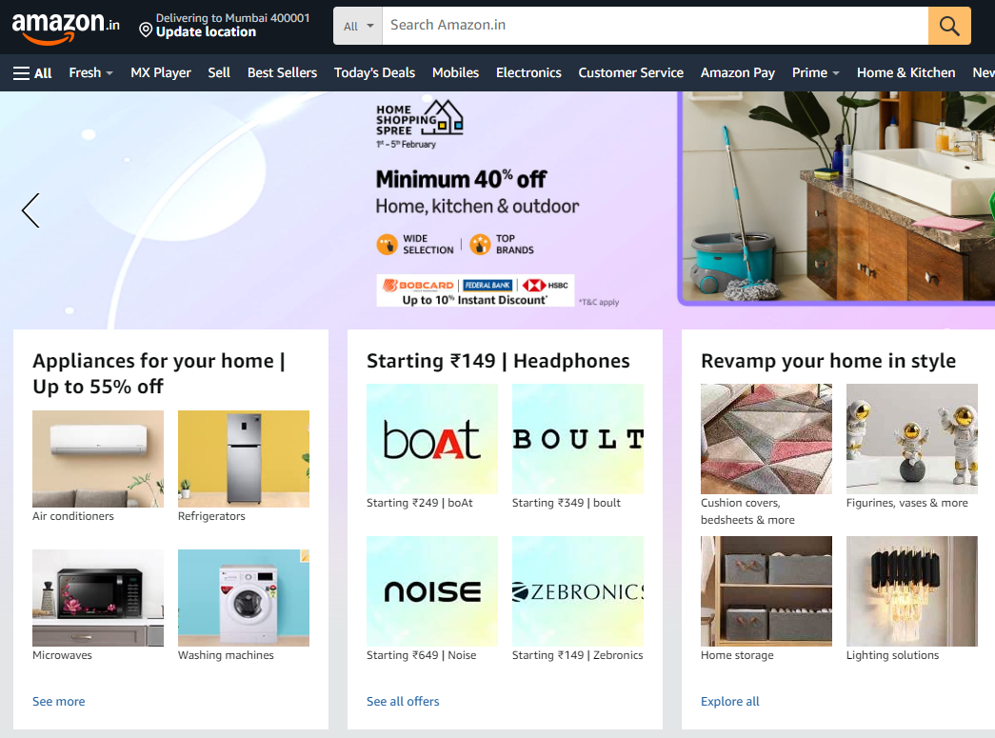Open Amazon Pay
995x738 pixels.
point(737,73)
